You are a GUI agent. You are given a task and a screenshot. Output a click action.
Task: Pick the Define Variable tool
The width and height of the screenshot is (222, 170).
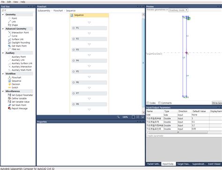click(x=19, y=99)
